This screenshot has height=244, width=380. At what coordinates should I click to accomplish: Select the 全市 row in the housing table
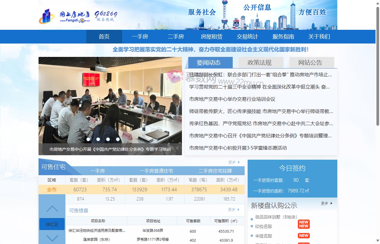[x=52, y=189]
